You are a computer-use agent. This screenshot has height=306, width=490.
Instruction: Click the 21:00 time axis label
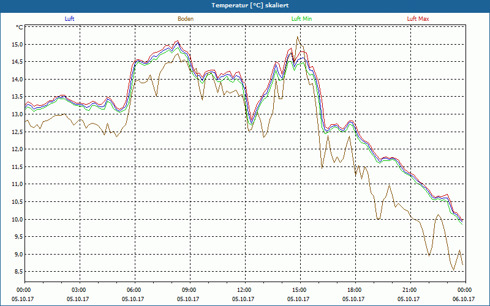410,290
